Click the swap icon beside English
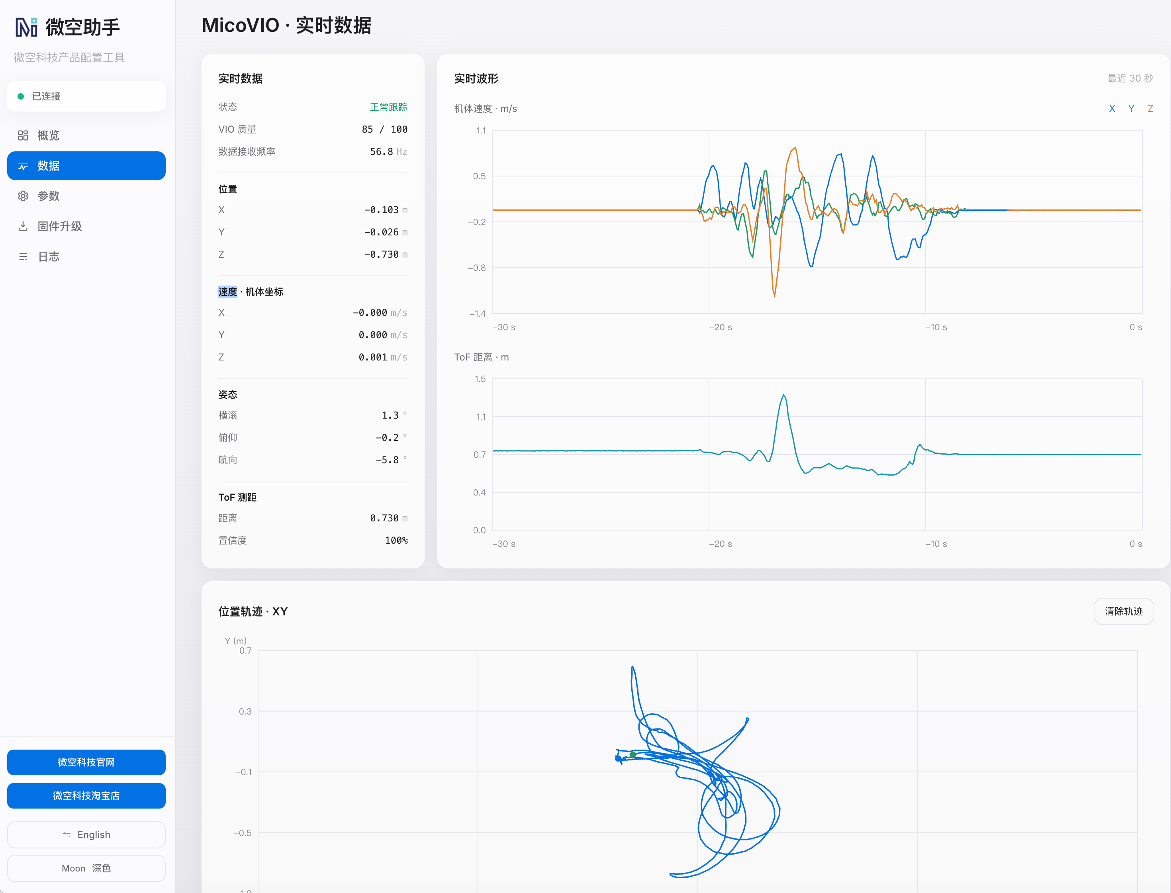1171x893 pixels. (67, 834)
